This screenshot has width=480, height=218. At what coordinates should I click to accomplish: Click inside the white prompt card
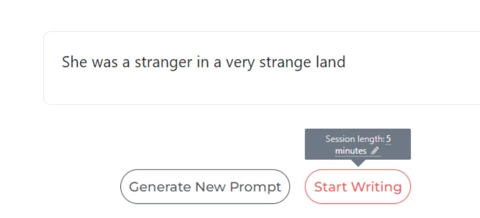tap(262, 68)
